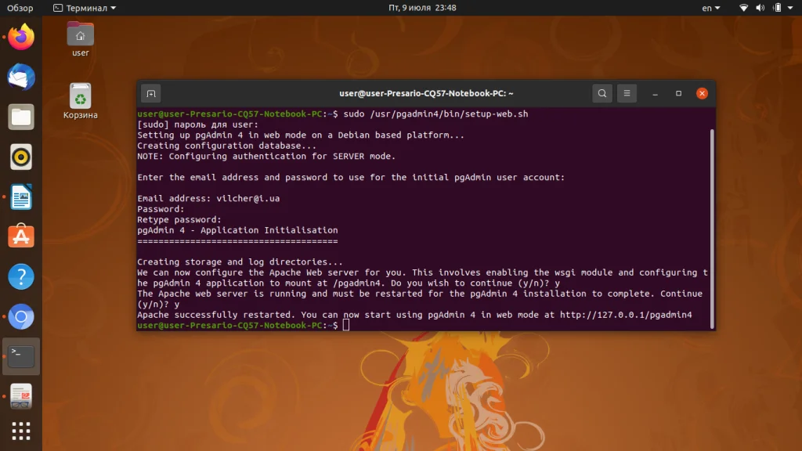Click the user folder on the desktop
802x451 pixels.
coord(79,35)
